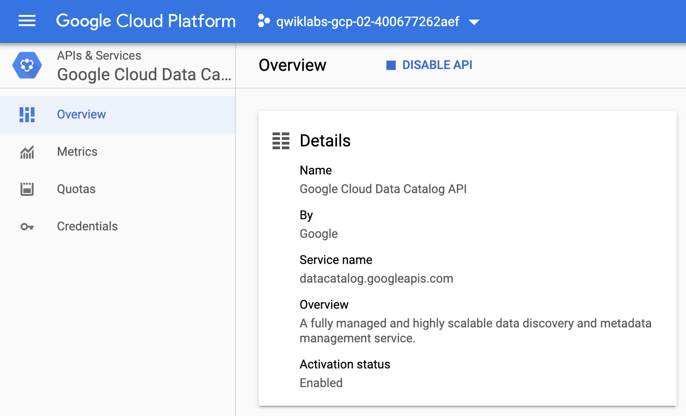Click datacatalog.googleapis.com service name

[377, 278]
